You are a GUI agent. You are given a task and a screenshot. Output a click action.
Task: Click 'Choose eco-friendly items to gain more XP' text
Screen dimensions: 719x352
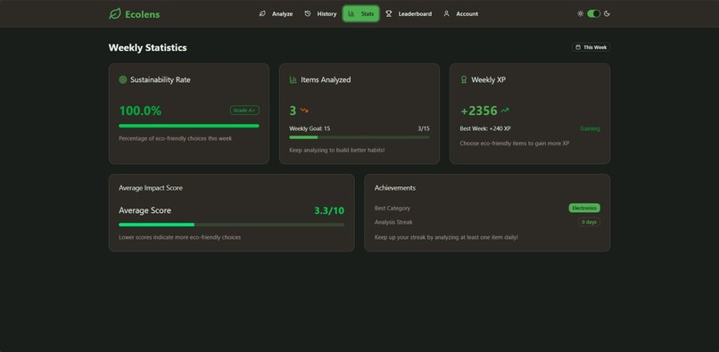point(515,143)
